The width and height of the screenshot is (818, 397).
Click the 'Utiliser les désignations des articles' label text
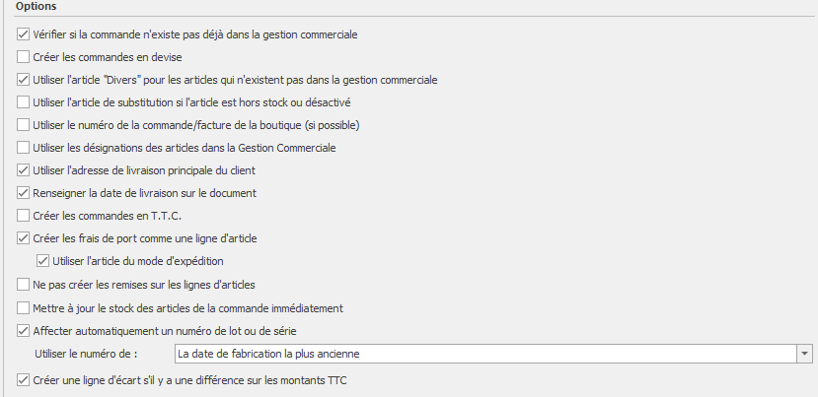185,148
